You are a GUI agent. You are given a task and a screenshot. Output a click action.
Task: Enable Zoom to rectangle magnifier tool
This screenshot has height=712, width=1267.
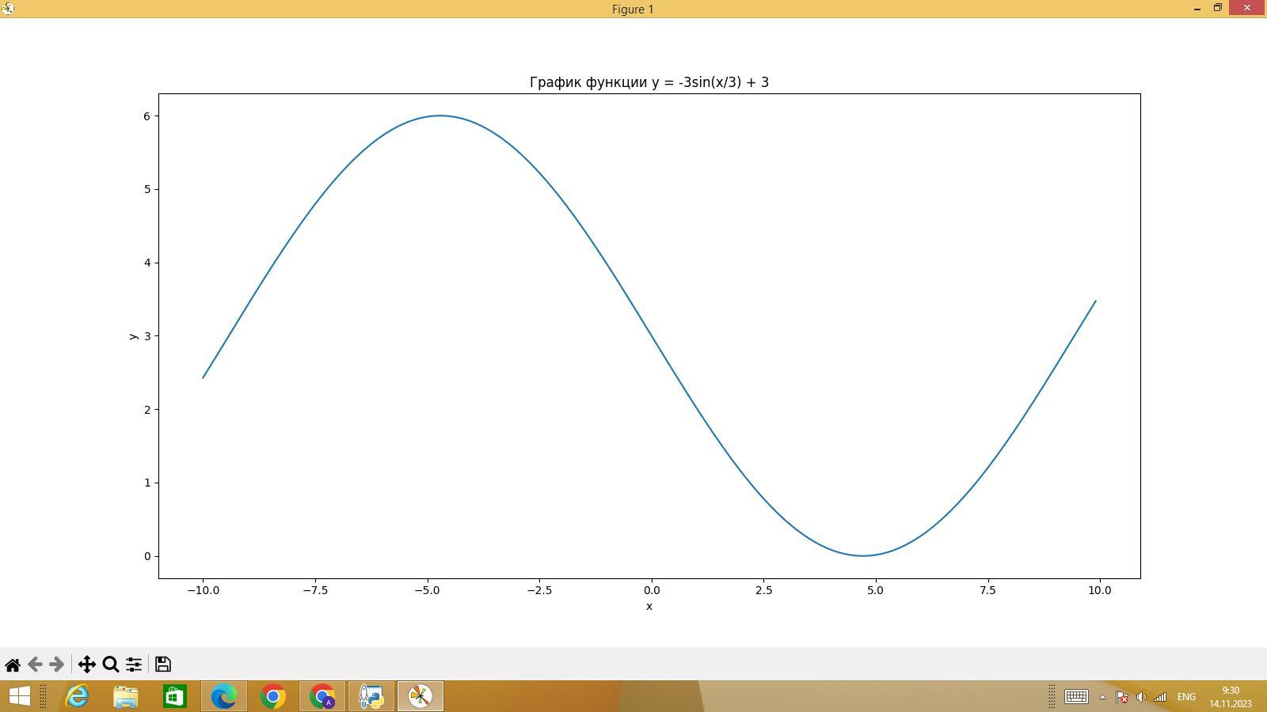111,665
